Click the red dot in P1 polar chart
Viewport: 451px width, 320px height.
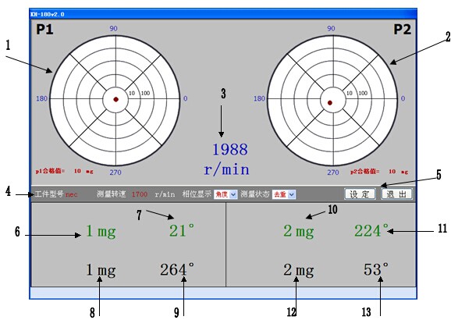(116, 99)
